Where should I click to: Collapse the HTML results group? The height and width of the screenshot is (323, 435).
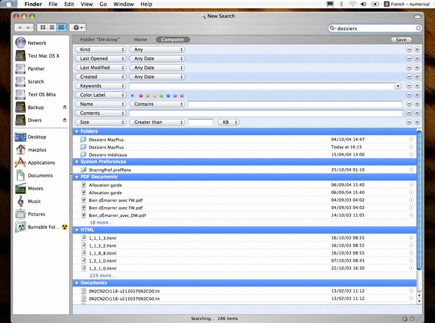77,230
